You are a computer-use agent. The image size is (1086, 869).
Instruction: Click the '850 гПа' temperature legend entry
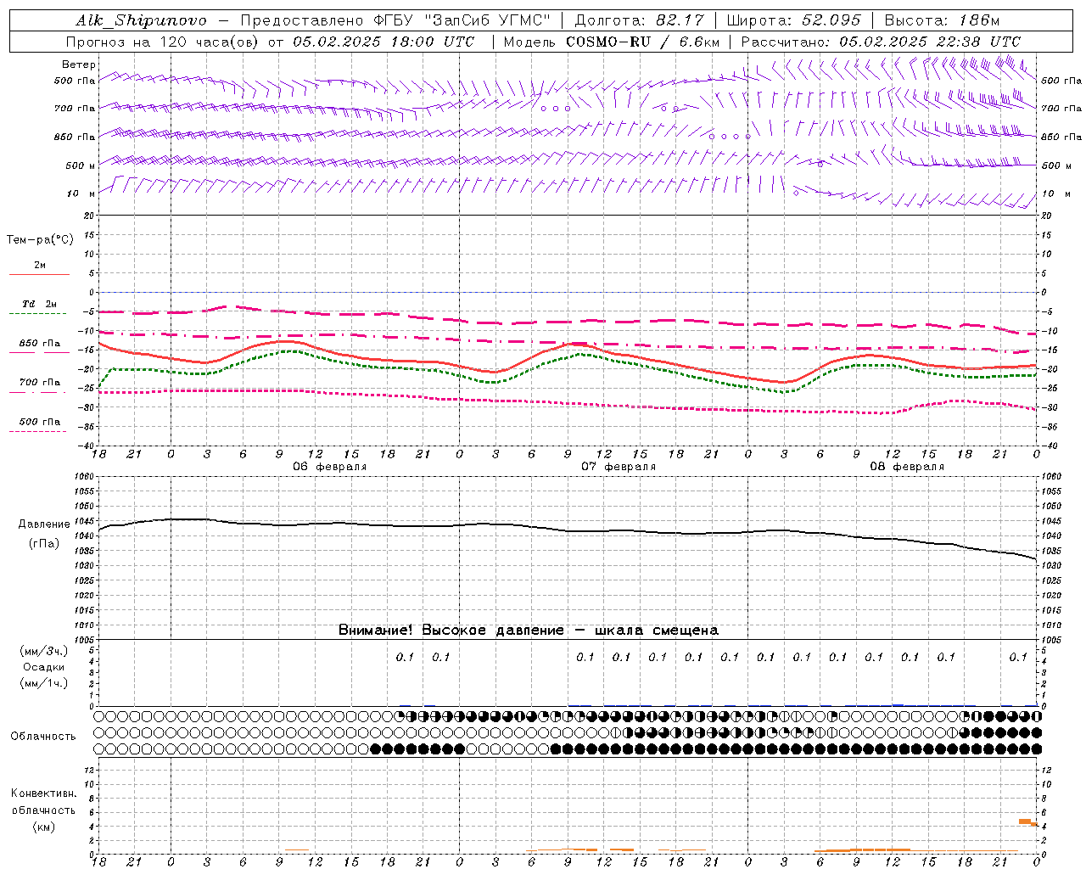(x=40, y=344)
